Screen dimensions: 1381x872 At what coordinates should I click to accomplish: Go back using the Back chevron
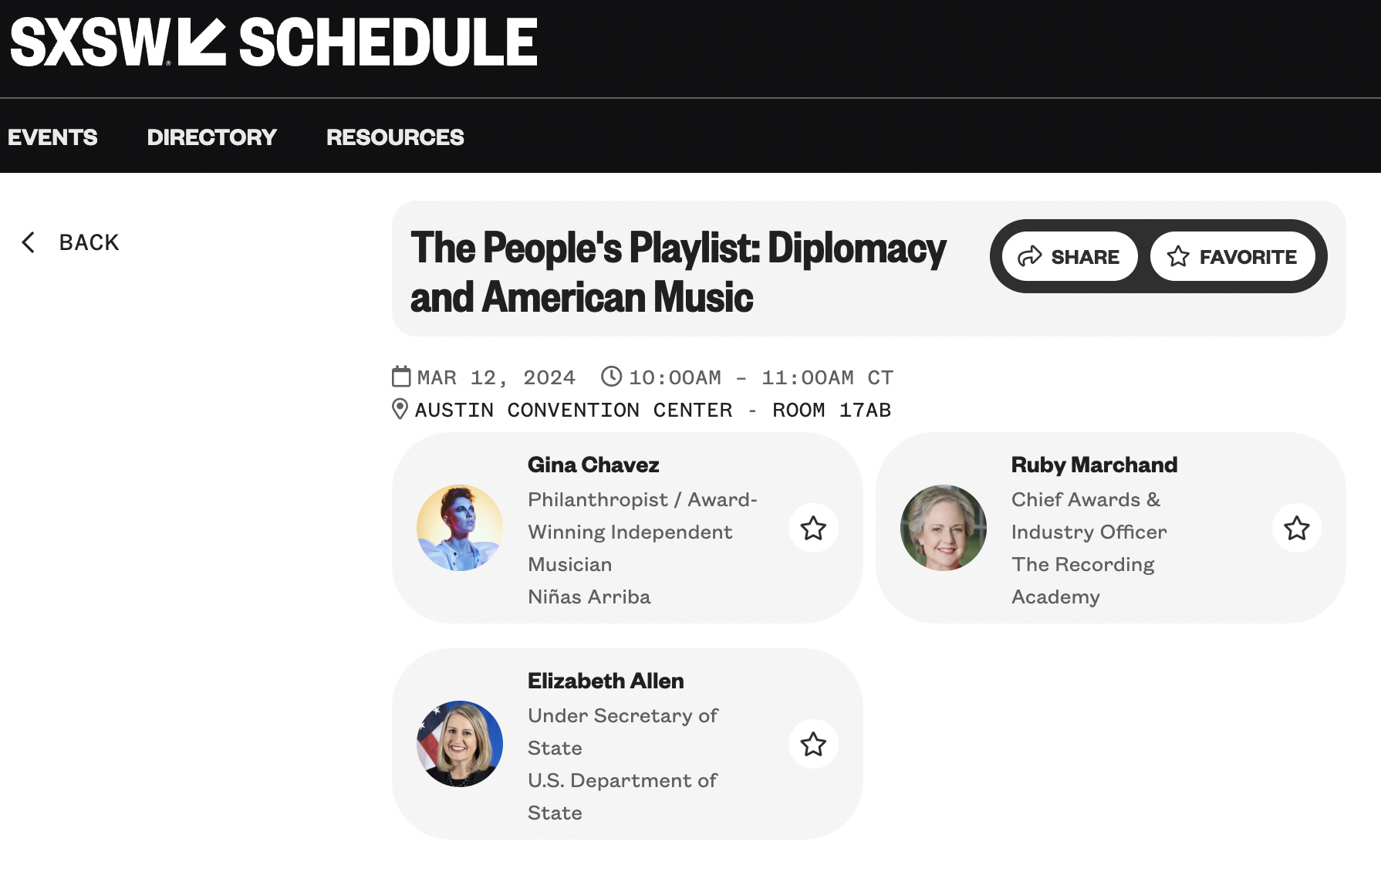point(29,242)
